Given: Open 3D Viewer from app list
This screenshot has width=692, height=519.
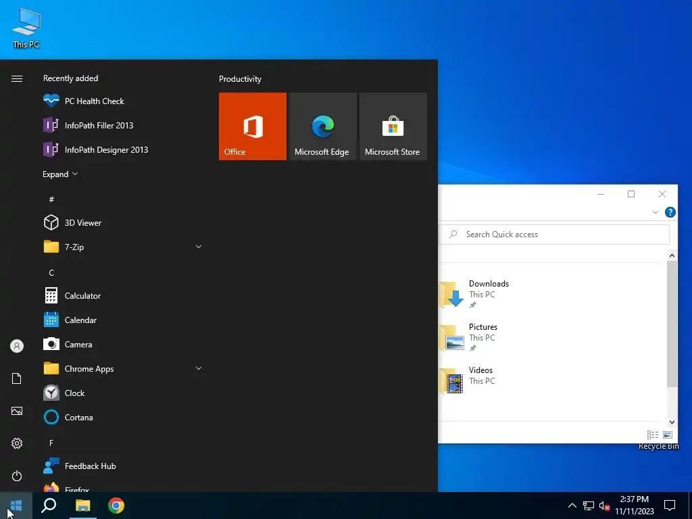Looking at the screenshot, I should tap(123, 223).
